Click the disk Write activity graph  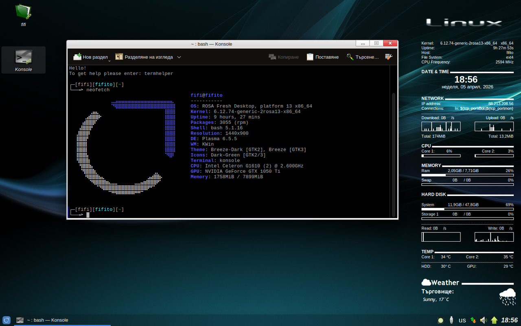494,237
